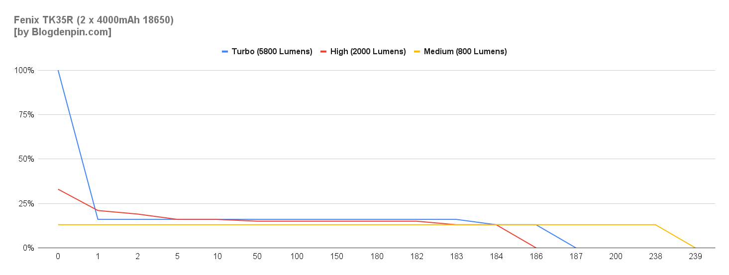The width and height of the screenshot is (729, 275).
Task: Click the x-axis label '50'
Action: point(257,257)
